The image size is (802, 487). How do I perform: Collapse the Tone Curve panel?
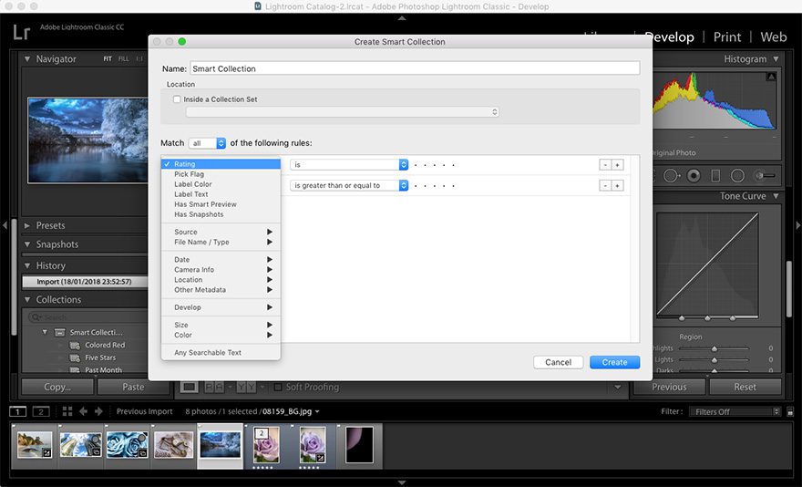(x=776, y=196)
